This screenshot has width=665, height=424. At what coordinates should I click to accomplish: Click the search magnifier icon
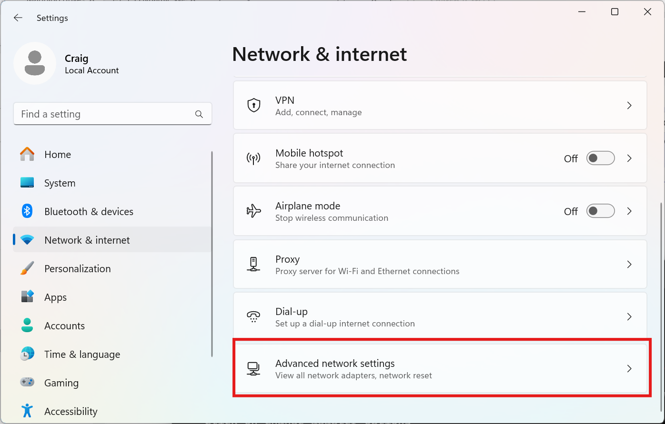coord(199,114)
